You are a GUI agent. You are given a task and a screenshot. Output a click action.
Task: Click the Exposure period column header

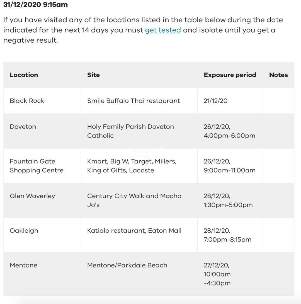click(230, 75)
